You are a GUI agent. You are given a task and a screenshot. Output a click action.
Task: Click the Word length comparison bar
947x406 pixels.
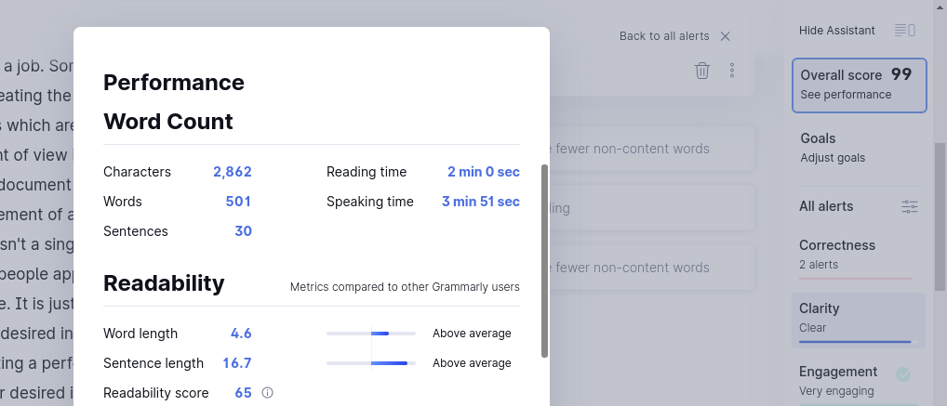point(371,334)
